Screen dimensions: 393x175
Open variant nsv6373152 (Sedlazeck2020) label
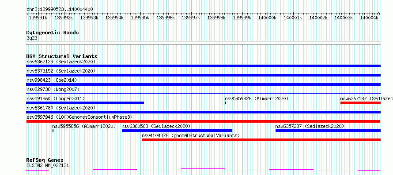click(61, 71)
